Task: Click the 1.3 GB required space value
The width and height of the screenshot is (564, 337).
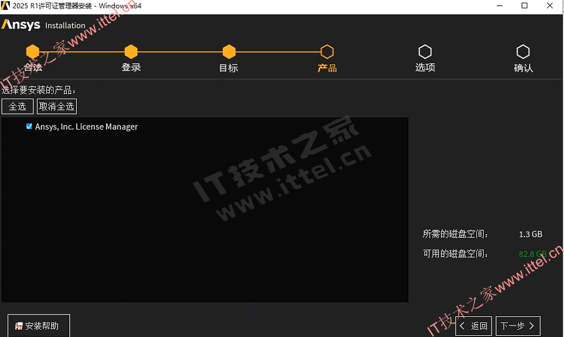Action: (531, 234)
